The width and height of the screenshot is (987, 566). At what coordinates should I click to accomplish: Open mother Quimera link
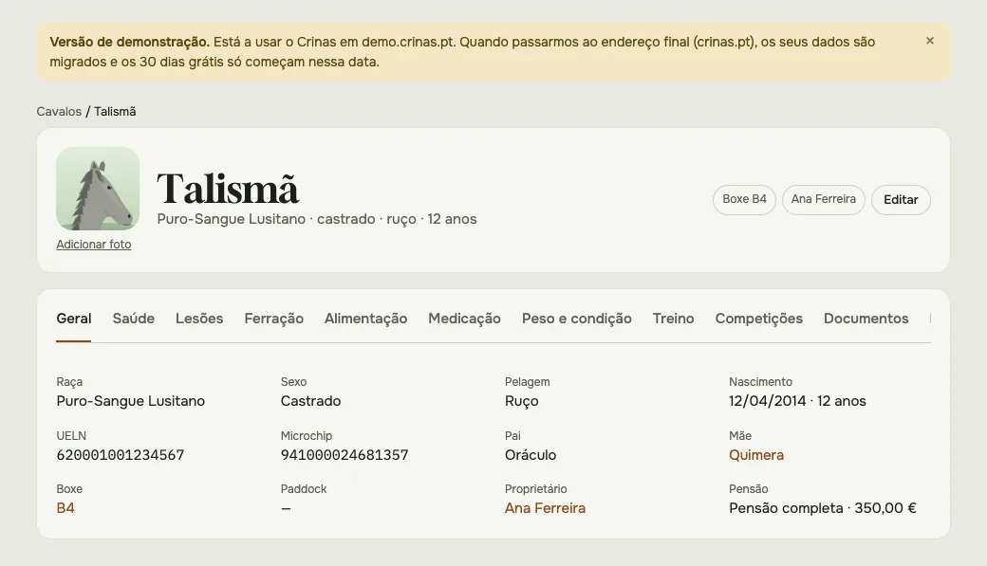click(756, 455)
